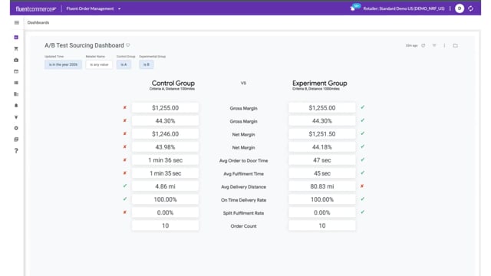Select the Control 43.98% tile

pyautogui.click(x=165, y=147)
